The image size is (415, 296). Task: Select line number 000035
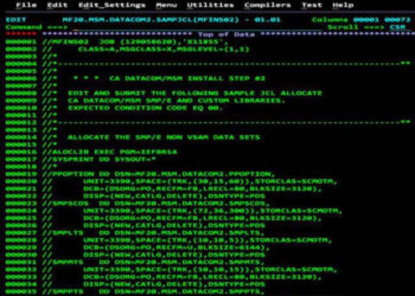[21, 291]
